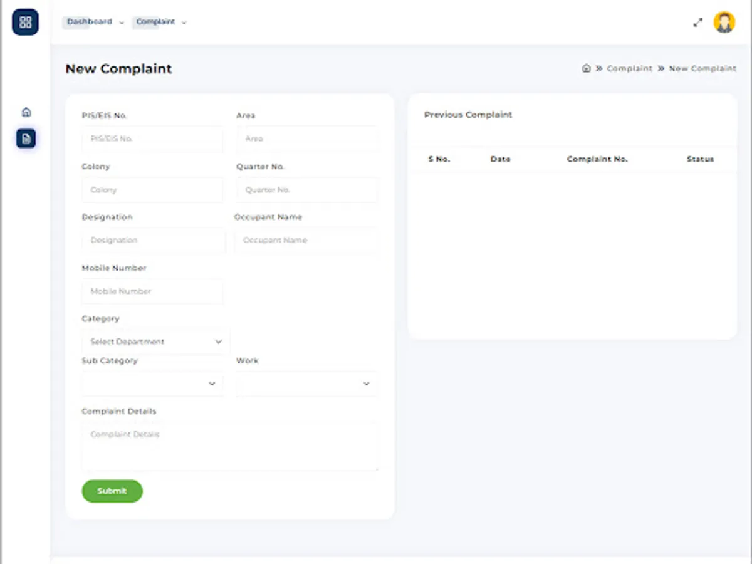Expand the Sub Category dropdown
Screen dimensions: 752x564
152,384
